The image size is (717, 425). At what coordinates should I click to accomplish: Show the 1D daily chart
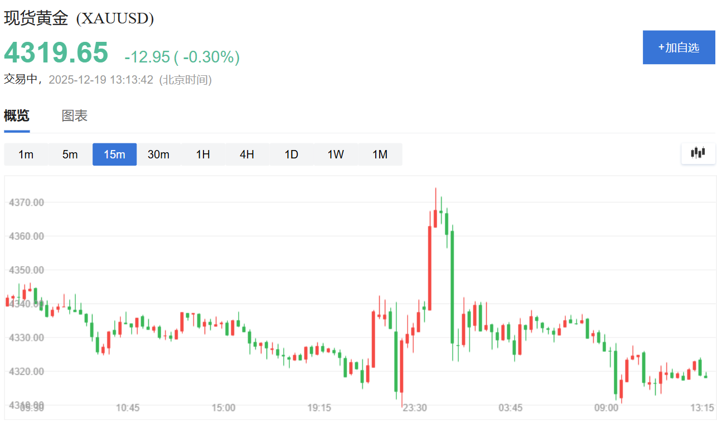coord(292,154)
